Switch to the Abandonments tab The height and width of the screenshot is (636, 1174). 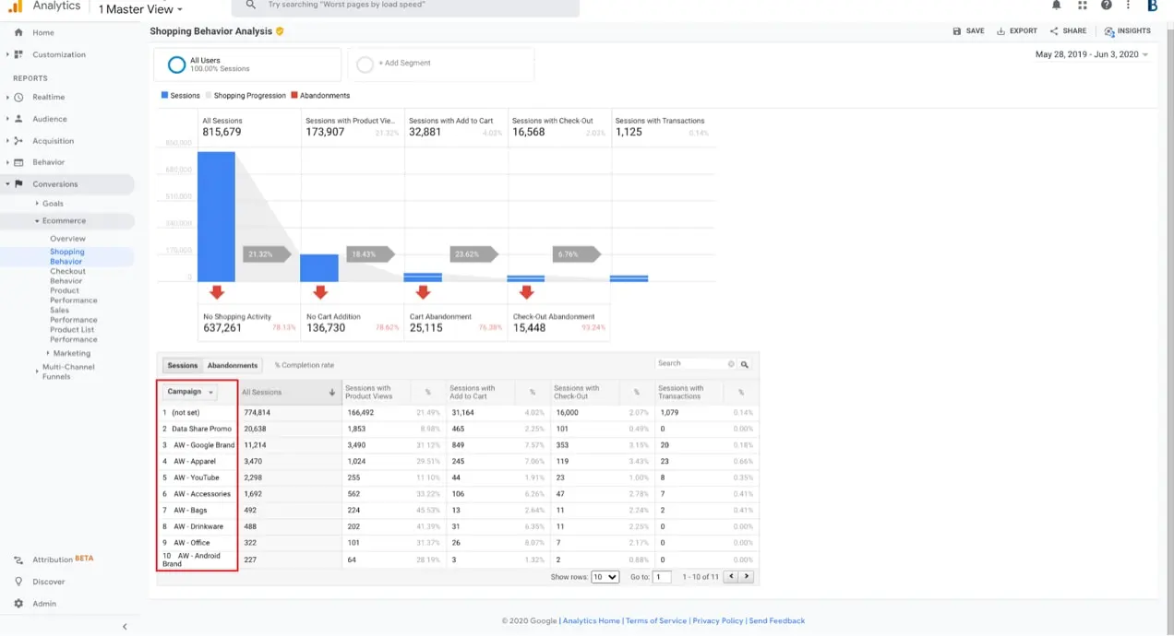coord(232,366)
